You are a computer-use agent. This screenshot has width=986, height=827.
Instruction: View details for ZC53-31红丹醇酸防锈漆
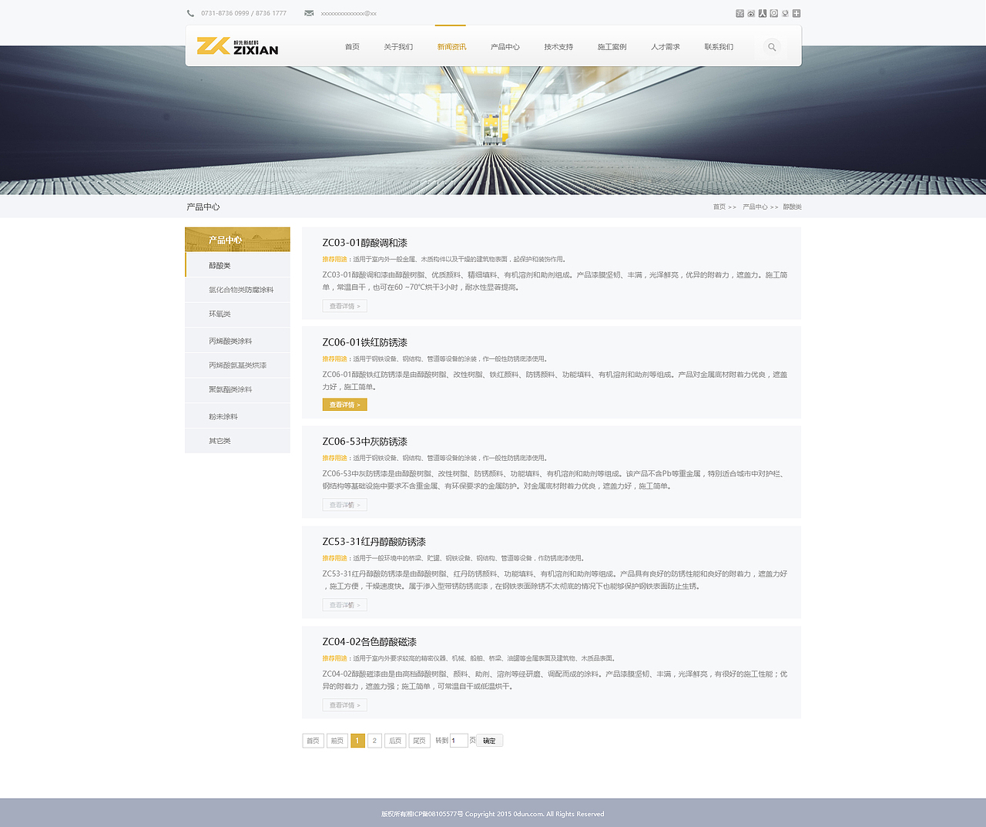click(x=344, y=605)
